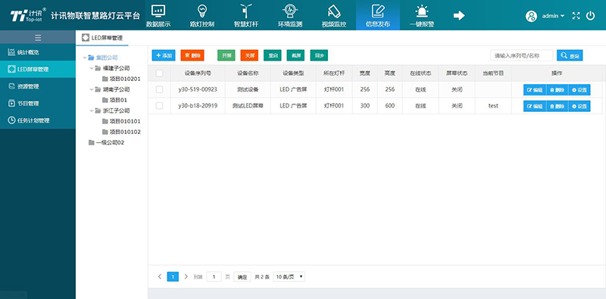
Task: Tick the checkbox for device y30-b18-20919
Action: pyautogui.click(x=159, y=105)
